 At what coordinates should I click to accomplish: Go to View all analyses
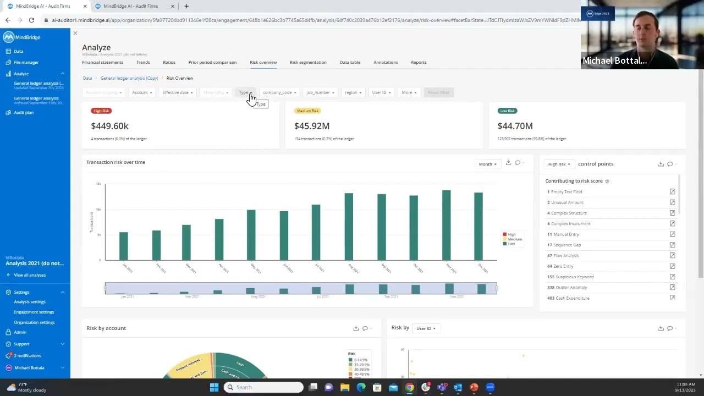tap(30, 275)
